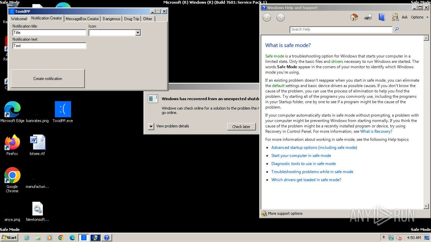The height and width of the screenshot is (242, 431).
Task: Click the 4:50 AM clock
Action: 414,238
